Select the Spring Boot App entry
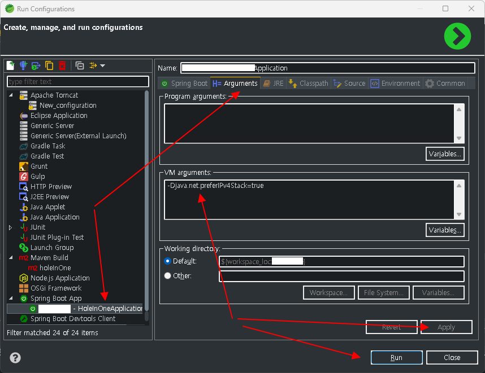This screenshot has height=373, width=485. tap(56, 299)
